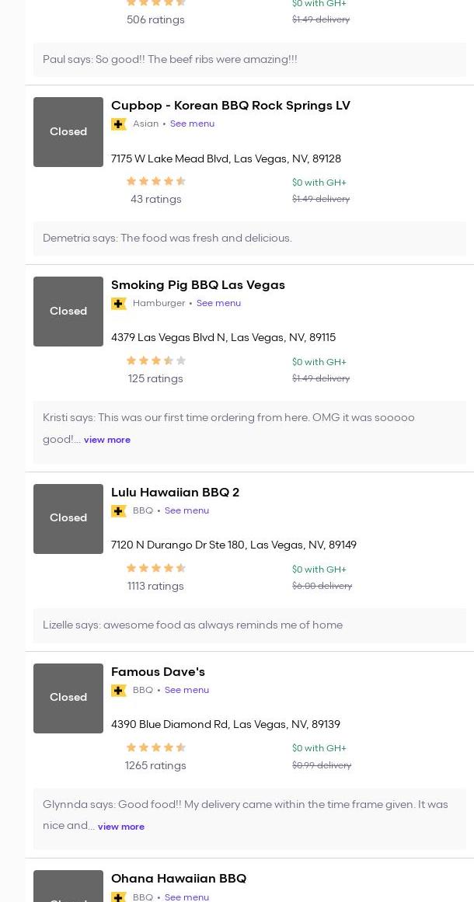Click the Closed thumbnail for Lulu Hawaiian BBQ 2
This screenshot has width=474, height=902.
(68, 519)
